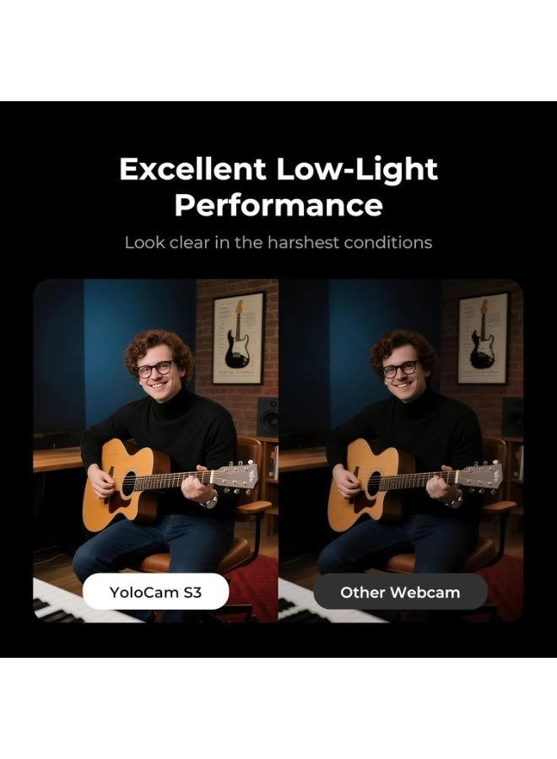Click the Look clear in harshest conditions subtitle

point(278,243)
